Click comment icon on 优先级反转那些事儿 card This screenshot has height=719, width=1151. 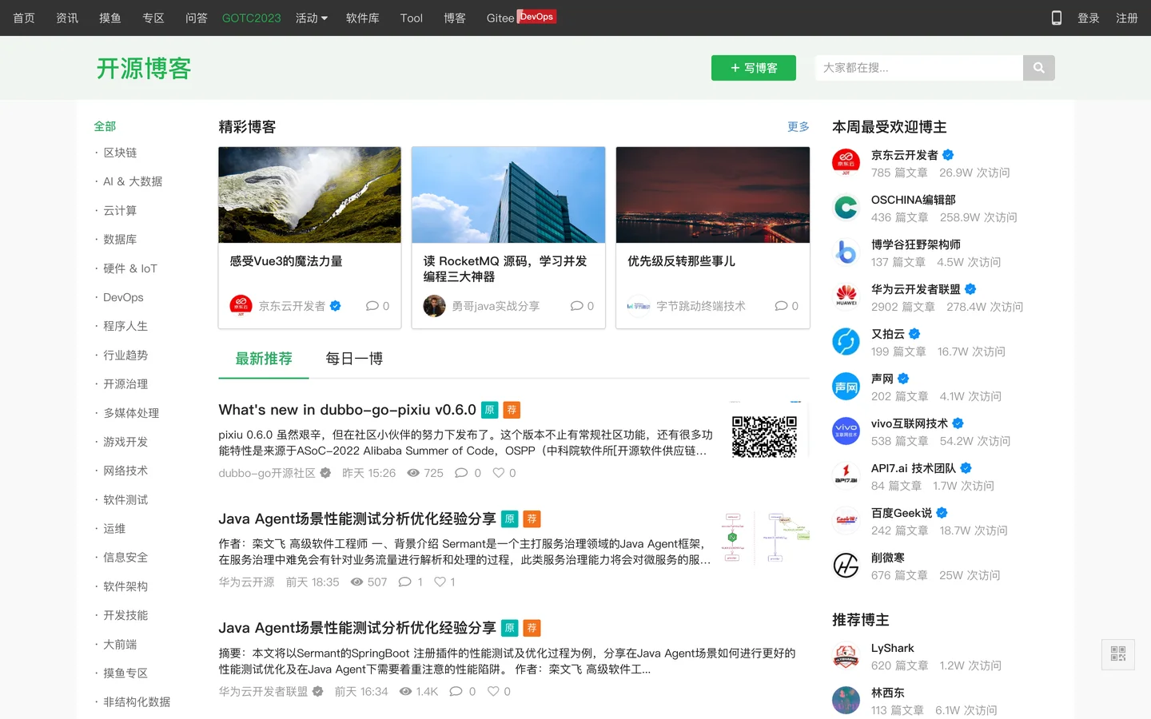tap(781, 306)
